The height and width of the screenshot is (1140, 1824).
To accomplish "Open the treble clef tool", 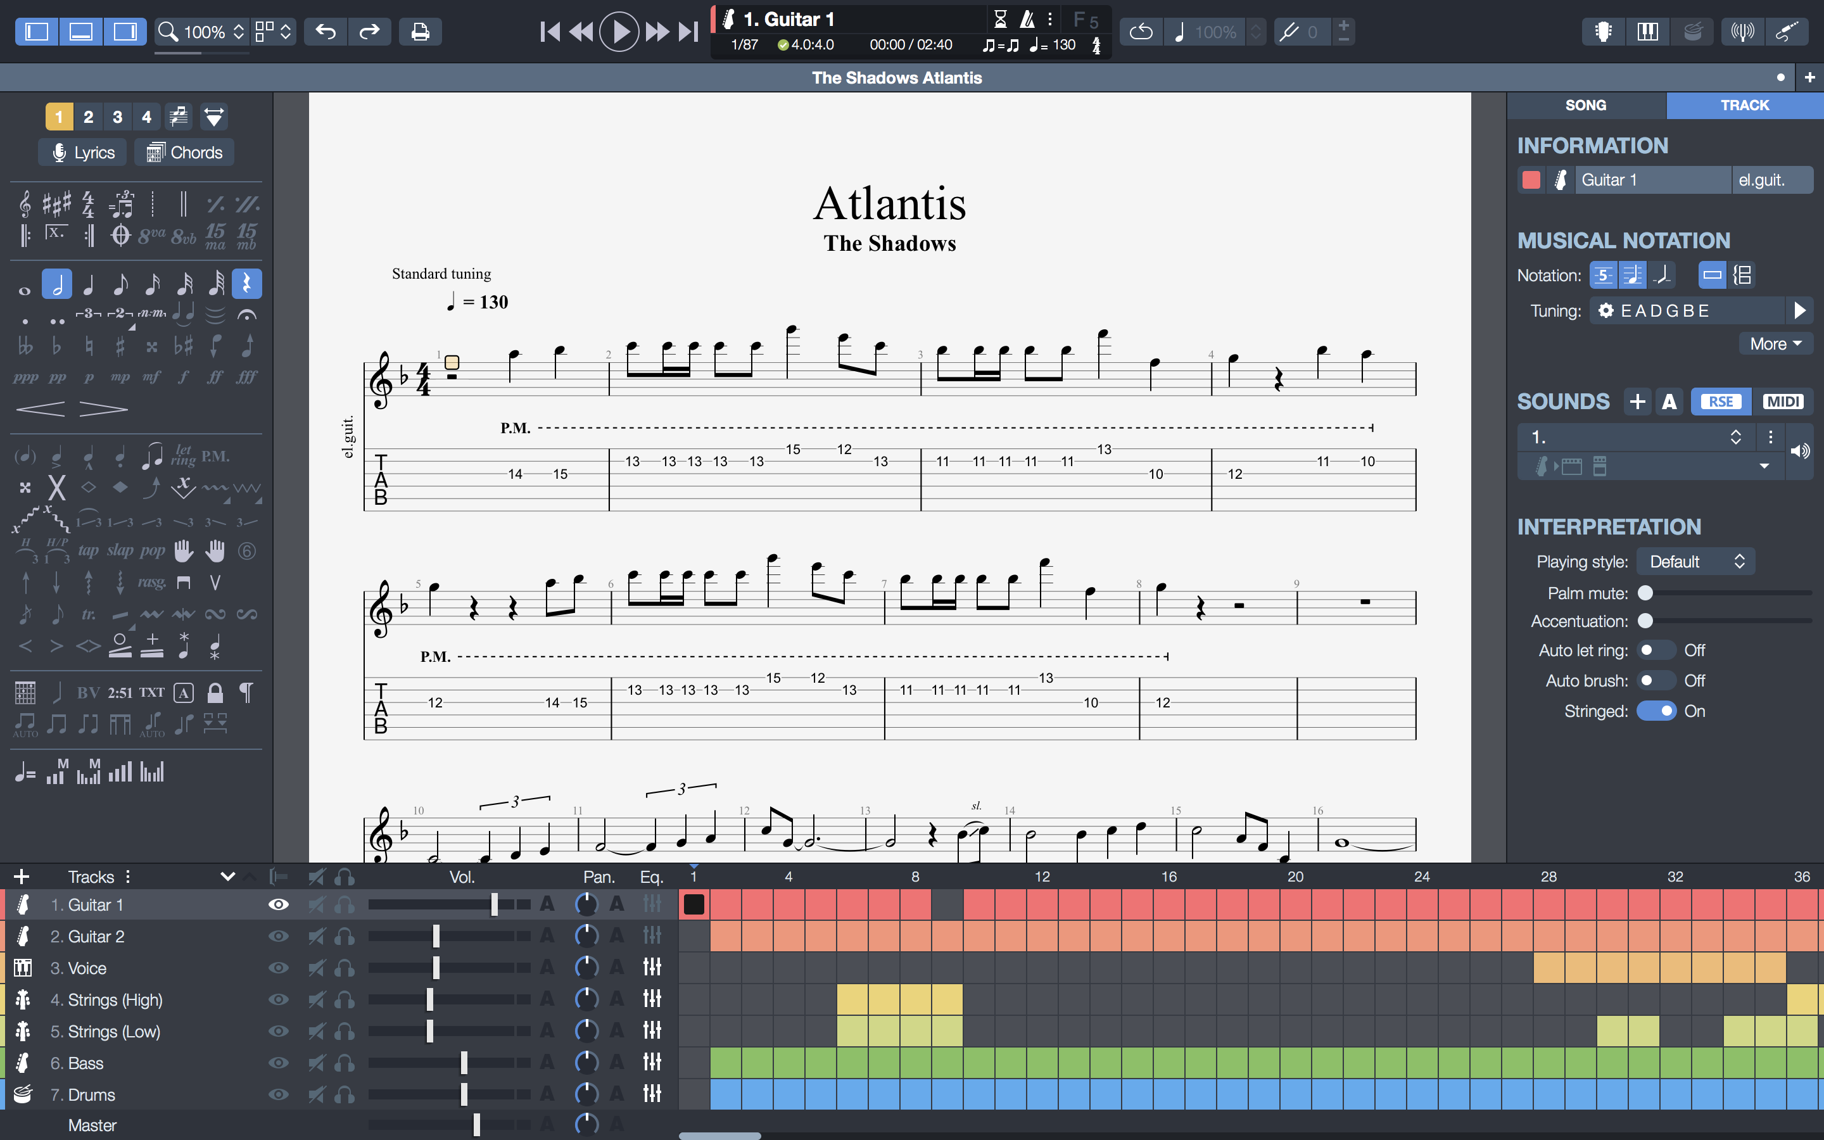I will (25, 203).
